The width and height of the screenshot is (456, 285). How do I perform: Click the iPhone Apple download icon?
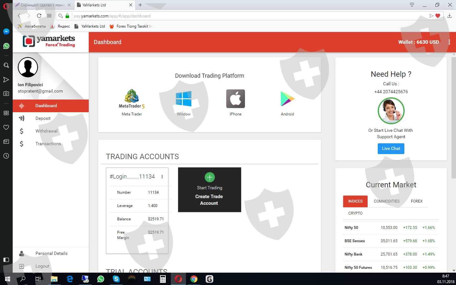(235, 99)
